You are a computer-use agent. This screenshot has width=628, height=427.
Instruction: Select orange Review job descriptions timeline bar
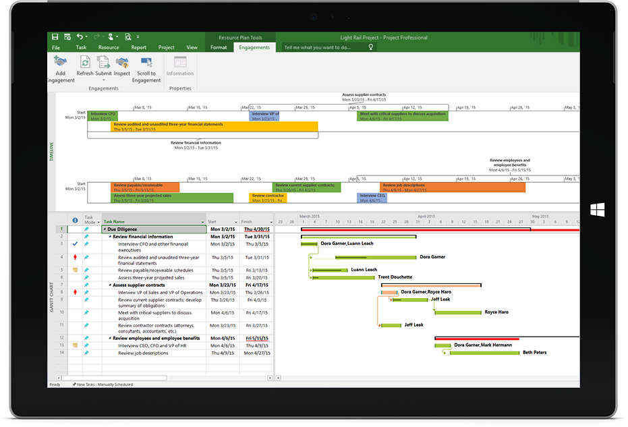tap(453, 188)
